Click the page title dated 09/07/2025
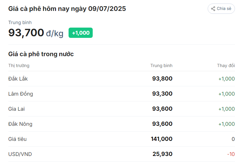 [x=67, y=9]
